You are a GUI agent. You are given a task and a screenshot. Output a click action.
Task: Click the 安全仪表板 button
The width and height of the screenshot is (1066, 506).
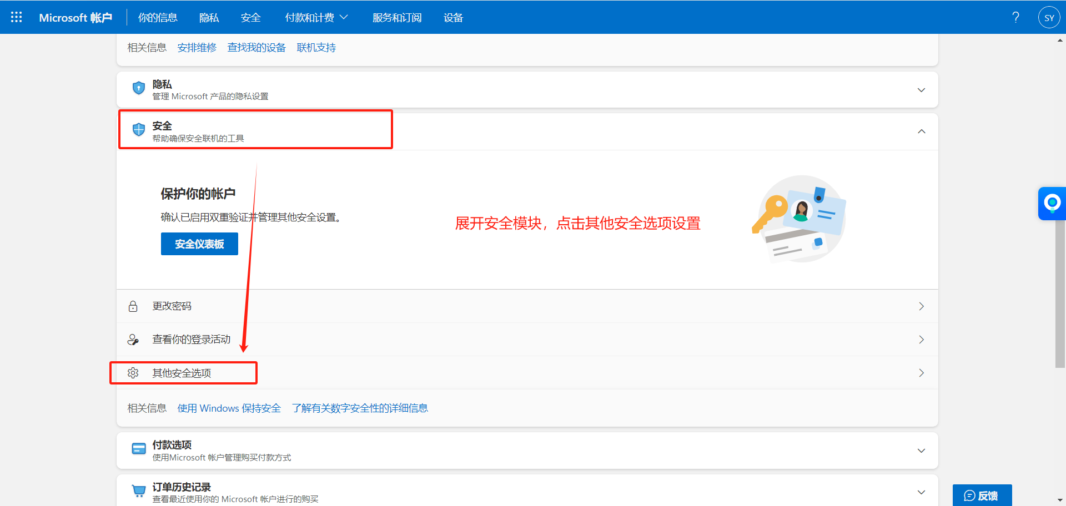tap(199, 244)
